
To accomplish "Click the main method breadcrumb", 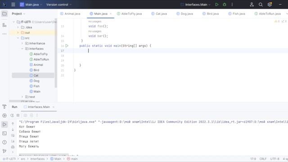I will coord(72,159).
